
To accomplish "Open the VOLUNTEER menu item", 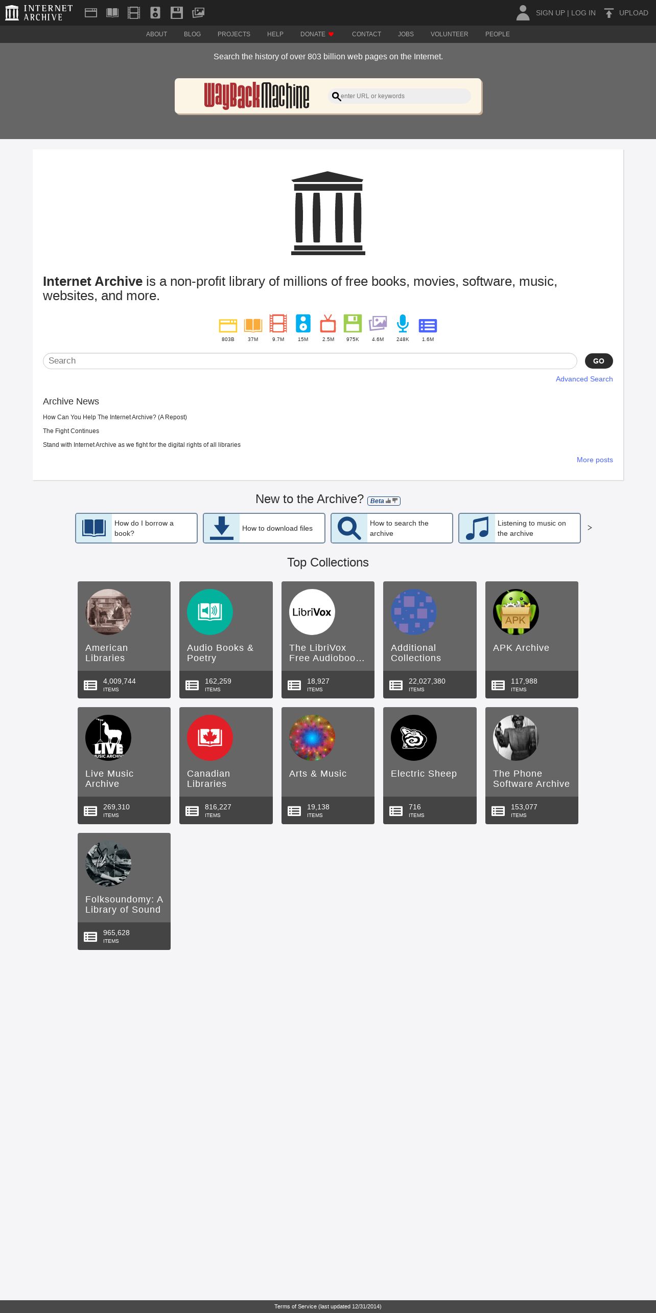I will 449,34.
